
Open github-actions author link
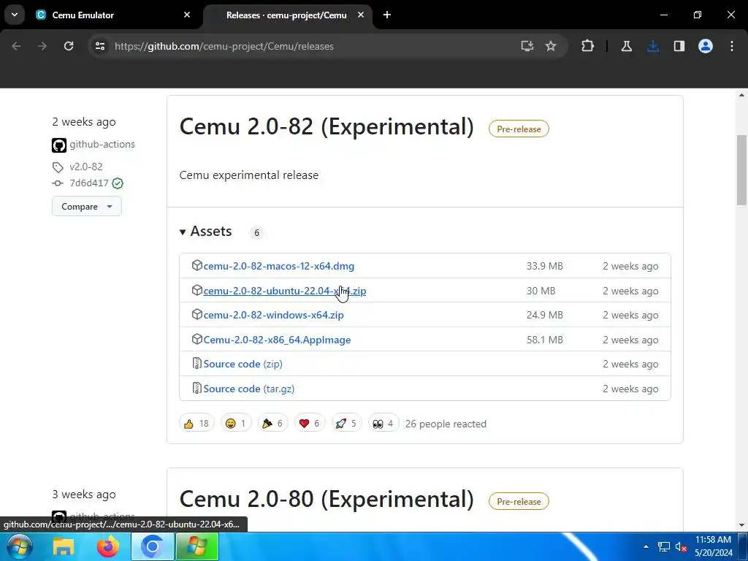click(x=102, y=144)
